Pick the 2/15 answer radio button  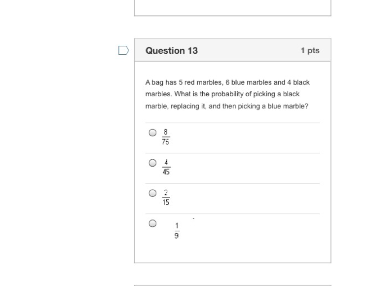click(x=153, y=193)
